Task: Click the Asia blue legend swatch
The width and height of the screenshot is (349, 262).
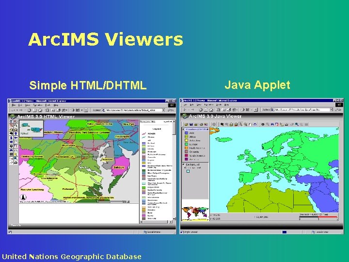Action: click(x=186, y=133)
